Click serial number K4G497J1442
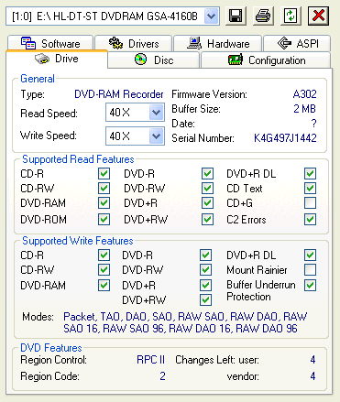The image size is (340, 402). [x=285, y=138]
